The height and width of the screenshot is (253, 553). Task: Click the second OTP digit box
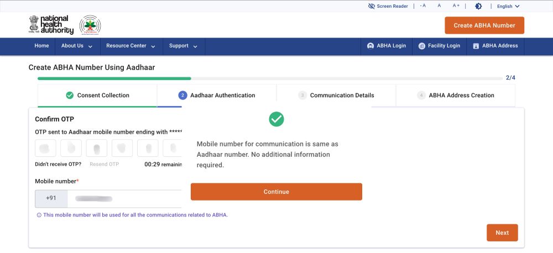(71, 148)
